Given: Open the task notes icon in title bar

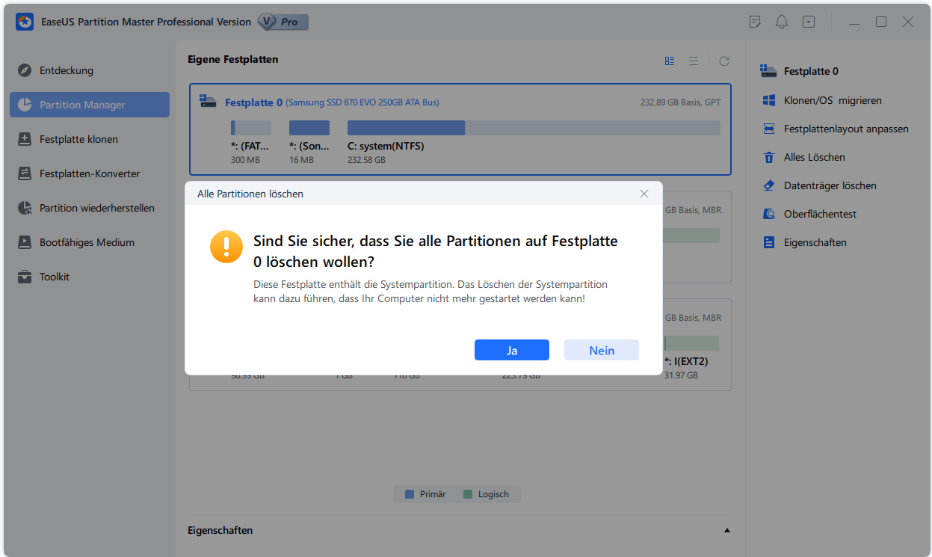Looking at the screenshot, I should [x=755, y=22].
